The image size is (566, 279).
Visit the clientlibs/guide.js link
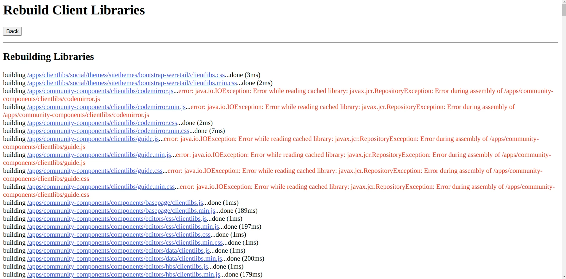pyautogui.click(x=93, y=139)
